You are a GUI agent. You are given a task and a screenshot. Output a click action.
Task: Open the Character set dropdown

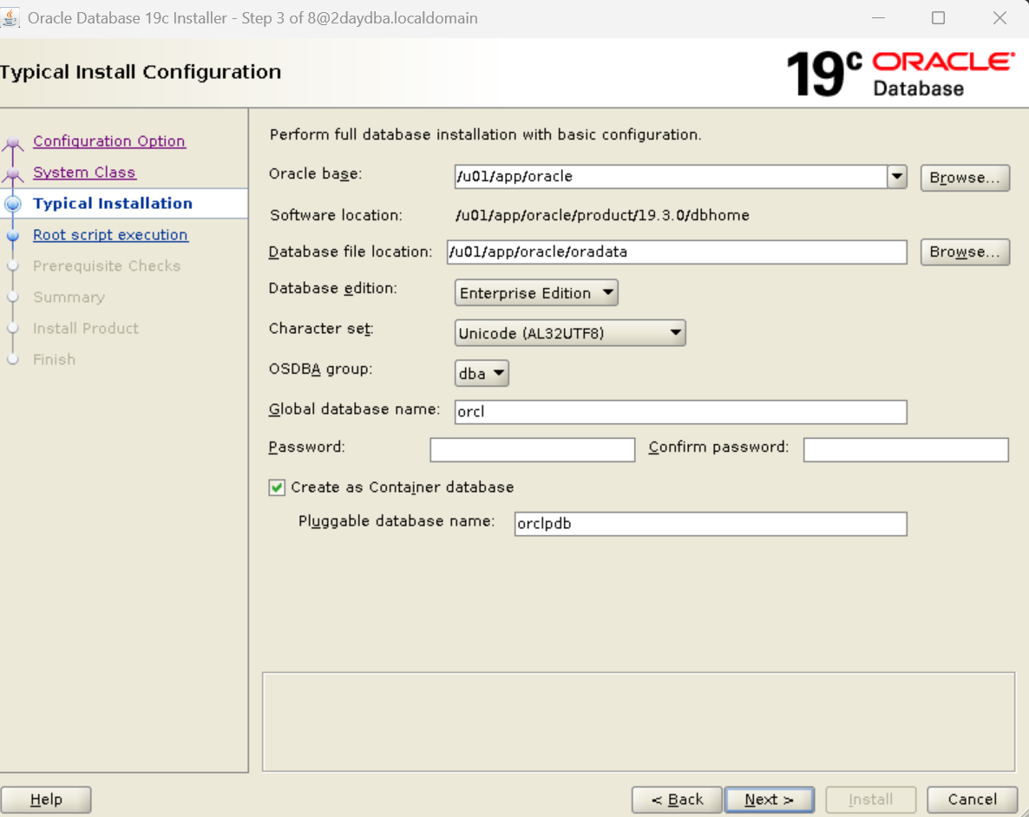(x=570, y=333)
